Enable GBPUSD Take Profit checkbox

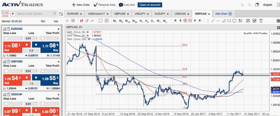tap(43, 71)
